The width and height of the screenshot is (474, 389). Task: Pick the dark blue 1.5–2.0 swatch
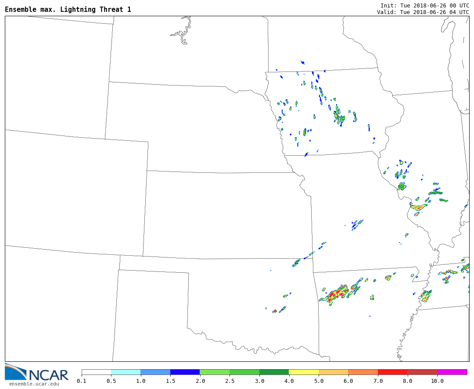pos(185,372)
